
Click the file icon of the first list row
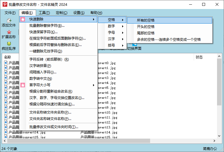click(x=6, y=63)
